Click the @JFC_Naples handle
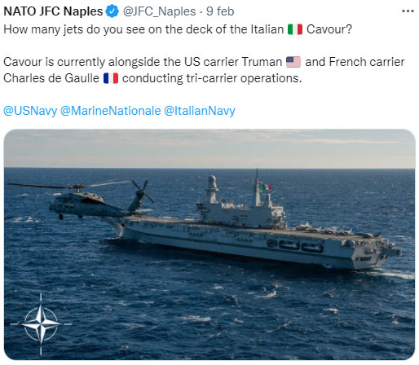Image resolution: width=419 pixels, height=365 pixels. coord(159,11)
